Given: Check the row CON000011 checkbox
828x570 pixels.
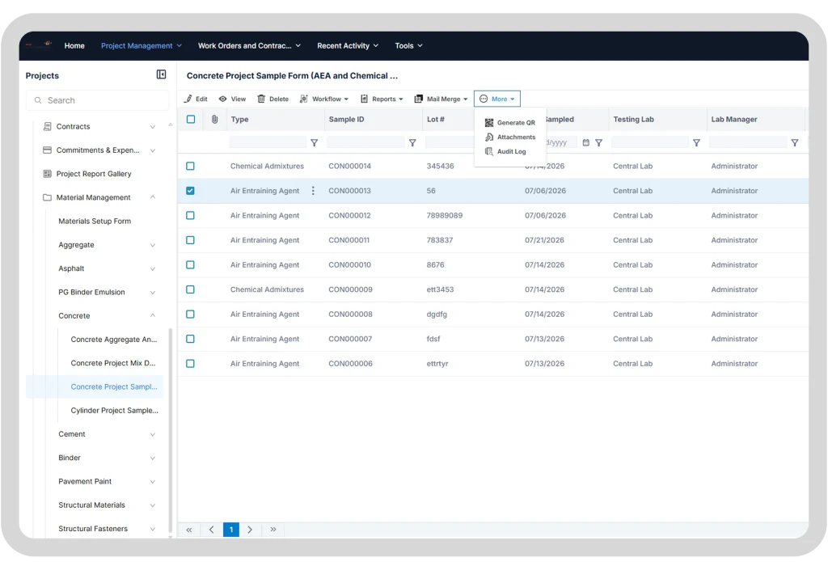Looking at the screenshot, I should pos(190,240).
